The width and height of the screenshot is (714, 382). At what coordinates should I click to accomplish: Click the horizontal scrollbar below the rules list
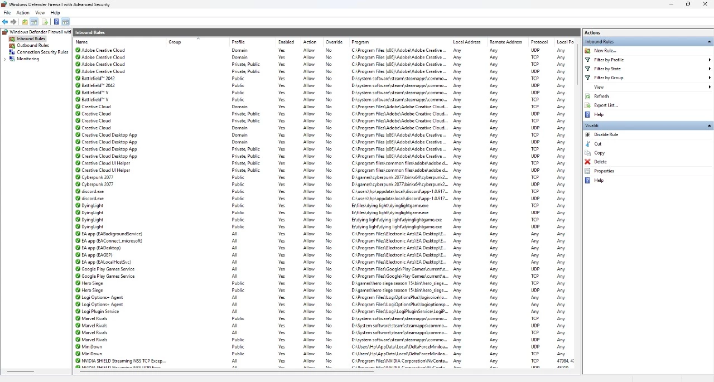(227, 371)
